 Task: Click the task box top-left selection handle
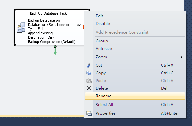point(15,10)
